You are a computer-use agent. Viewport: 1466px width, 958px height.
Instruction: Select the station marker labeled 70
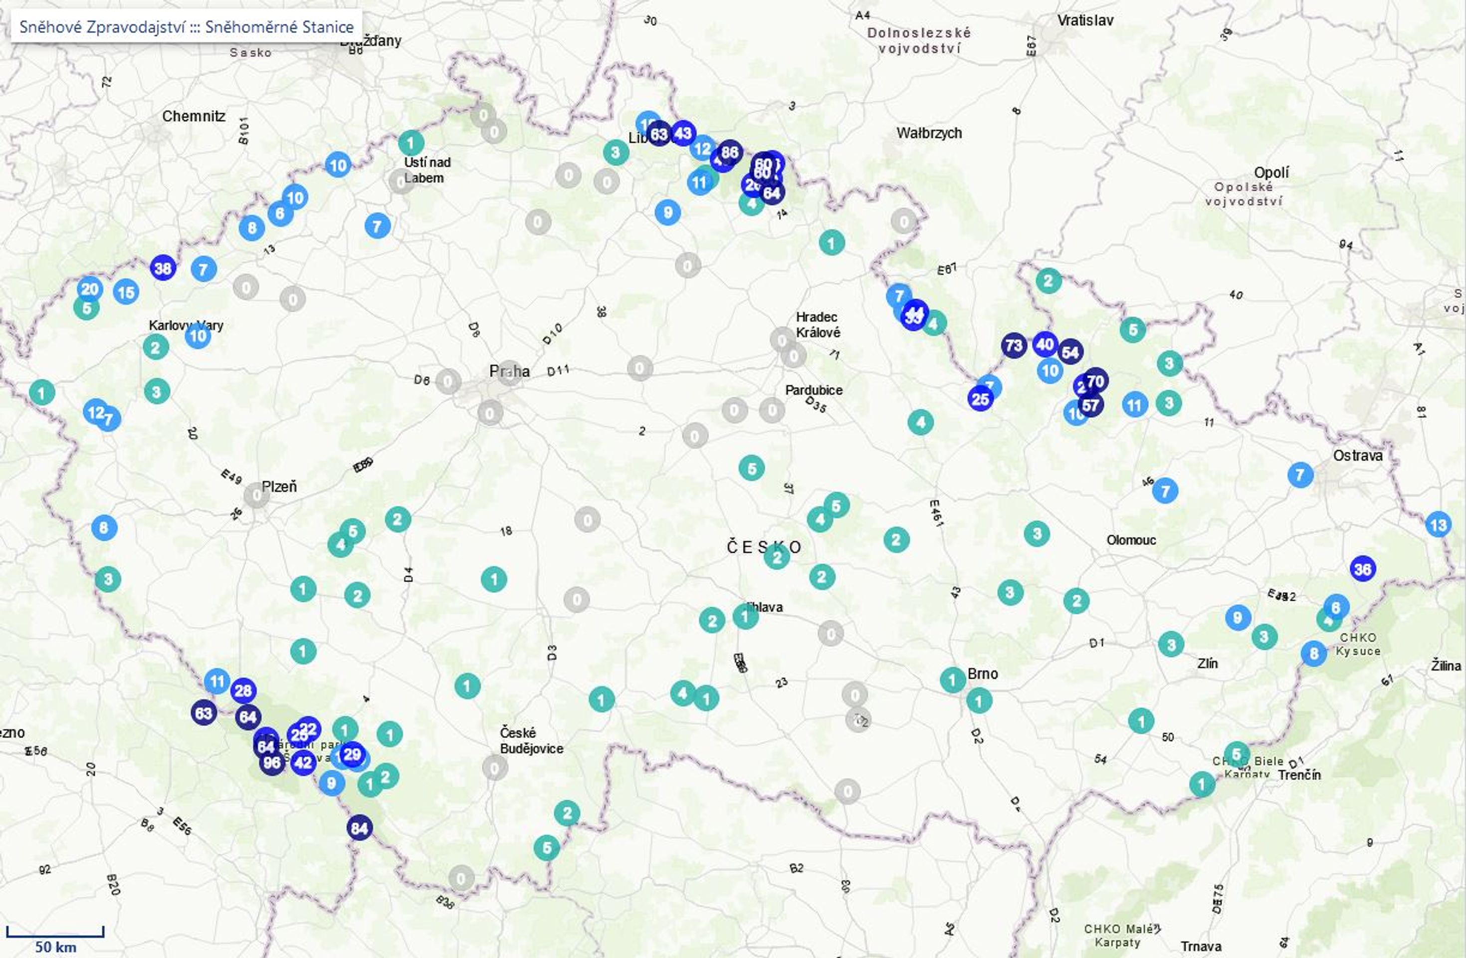click(x=1095, y=381)
